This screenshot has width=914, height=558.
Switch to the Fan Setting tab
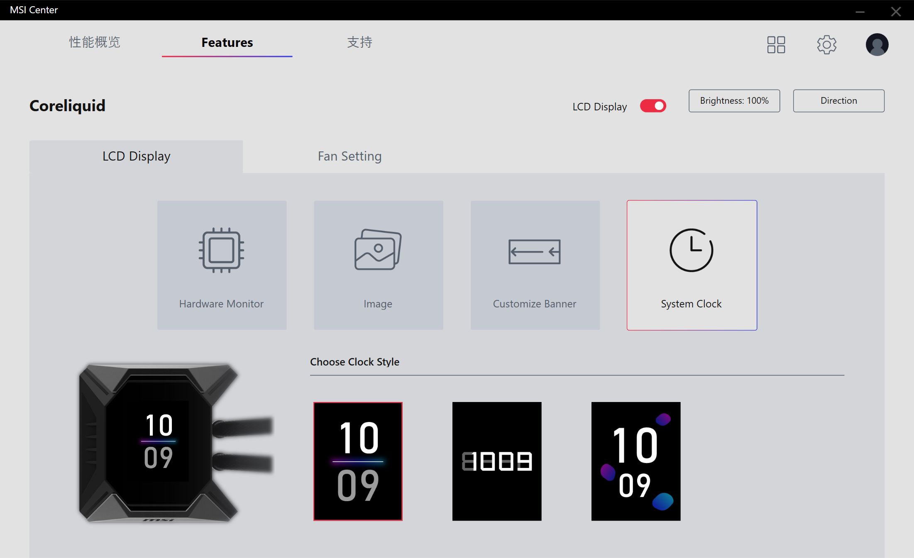[349, 155]
